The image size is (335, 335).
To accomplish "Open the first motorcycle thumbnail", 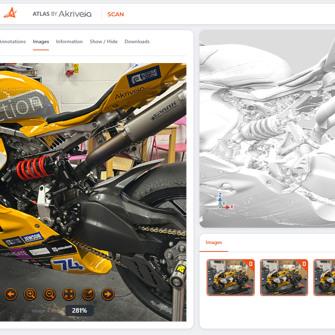I will click(x=231, y=278).
